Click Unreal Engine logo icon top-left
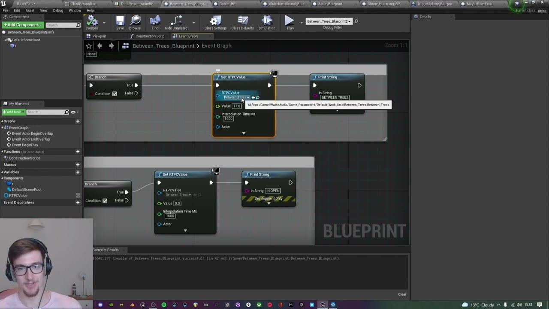This screenshot has width=549, height=309. pyautogui.click(x=4, y=3)
